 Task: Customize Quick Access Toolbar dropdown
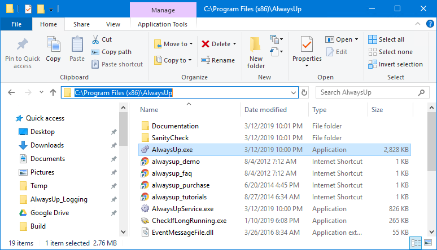pos(51,10)
